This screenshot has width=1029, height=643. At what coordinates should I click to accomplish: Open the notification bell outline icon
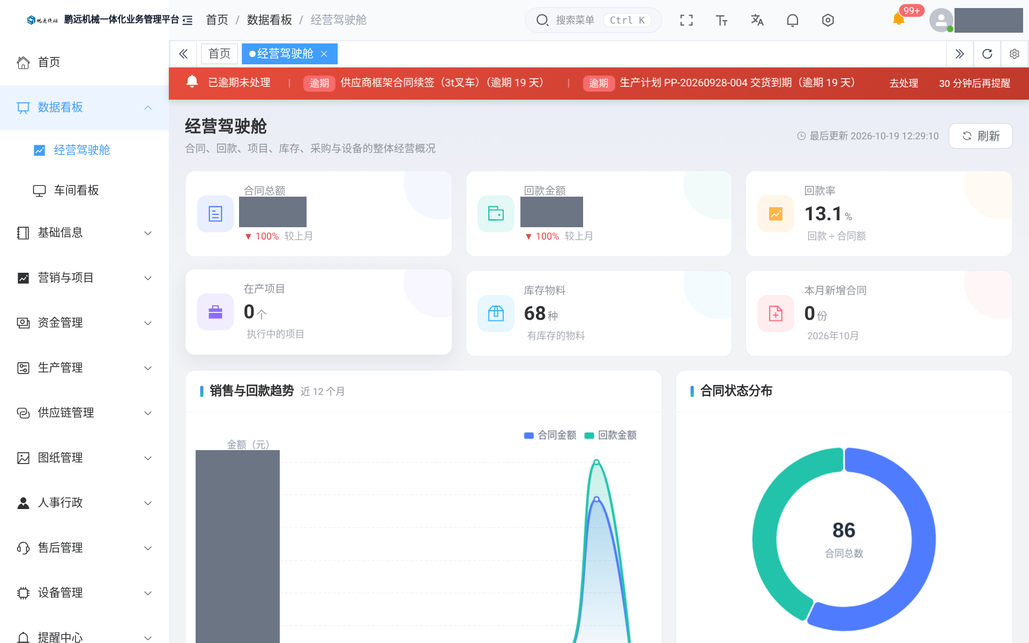point(793,20)
